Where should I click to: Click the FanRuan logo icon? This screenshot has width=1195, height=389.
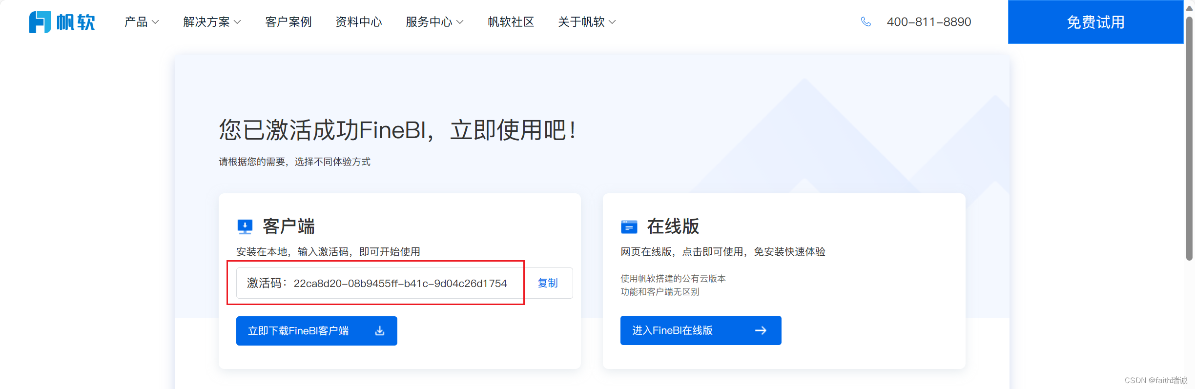click(x=40, y=22)
